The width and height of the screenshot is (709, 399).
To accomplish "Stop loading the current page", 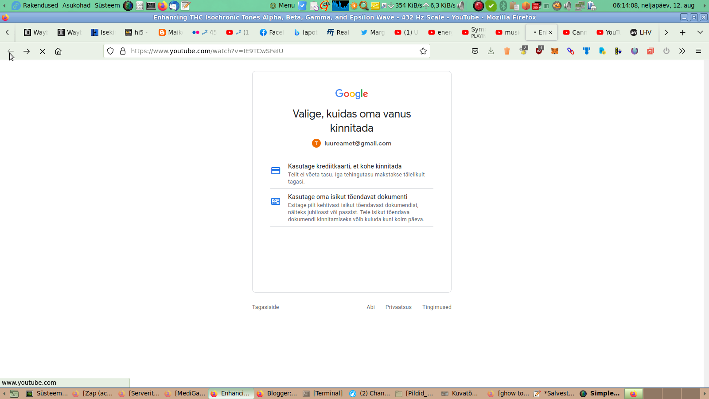I will click(x=43, y=51).
